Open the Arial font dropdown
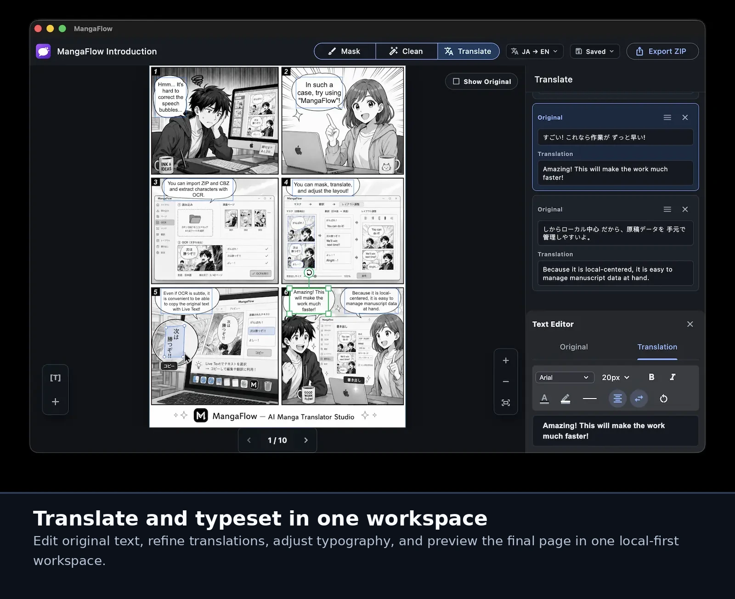The height and width of the screenshot is (599, 735). pos(565,378)
